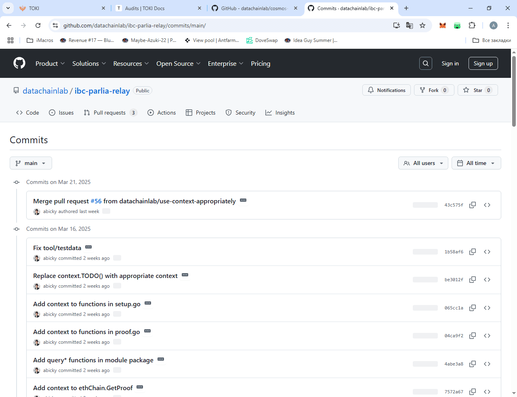517x397 pixels.
Task: Click the Sign up button
Action: tap(483, 63)
